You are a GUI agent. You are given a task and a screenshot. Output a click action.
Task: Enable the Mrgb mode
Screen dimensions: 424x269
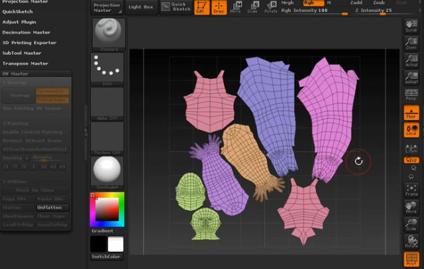[288, 3]
